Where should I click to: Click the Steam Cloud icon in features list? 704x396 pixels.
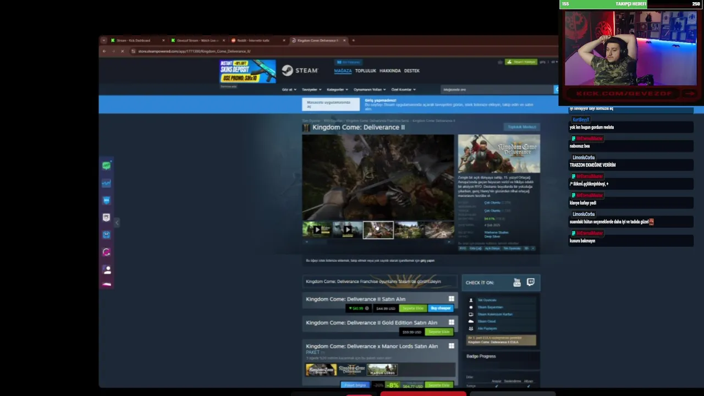(x=471, y=321)
